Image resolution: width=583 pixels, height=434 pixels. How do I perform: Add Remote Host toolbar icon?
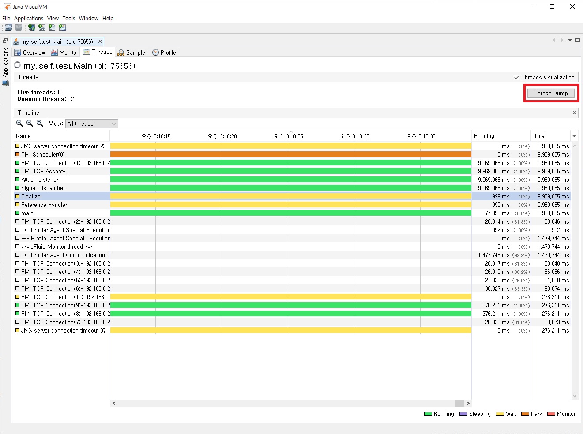(32, 28)
